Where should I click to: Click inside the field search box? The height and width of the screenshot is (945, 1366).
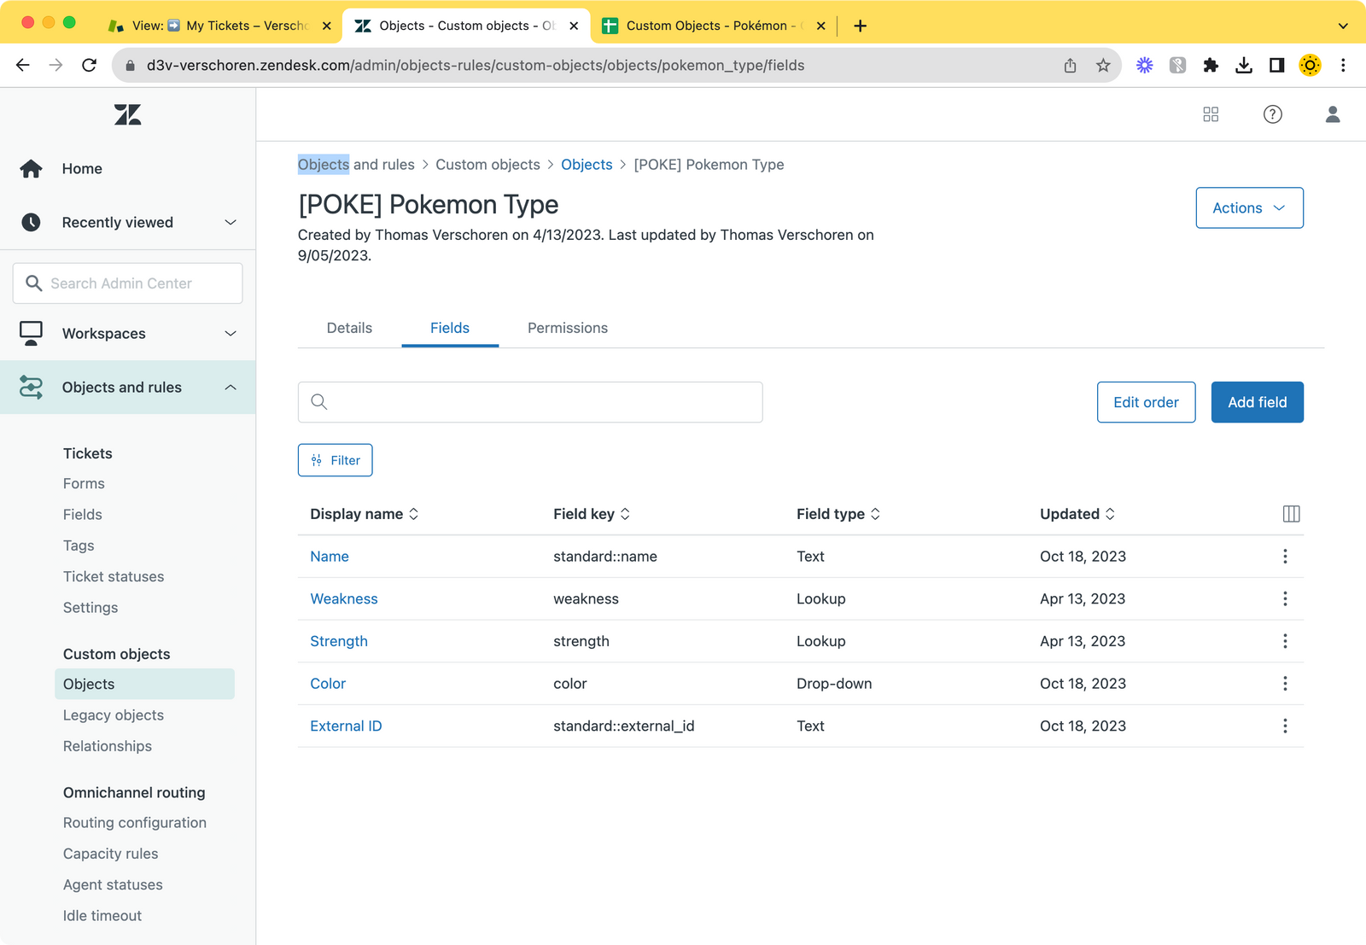[529, 402]
